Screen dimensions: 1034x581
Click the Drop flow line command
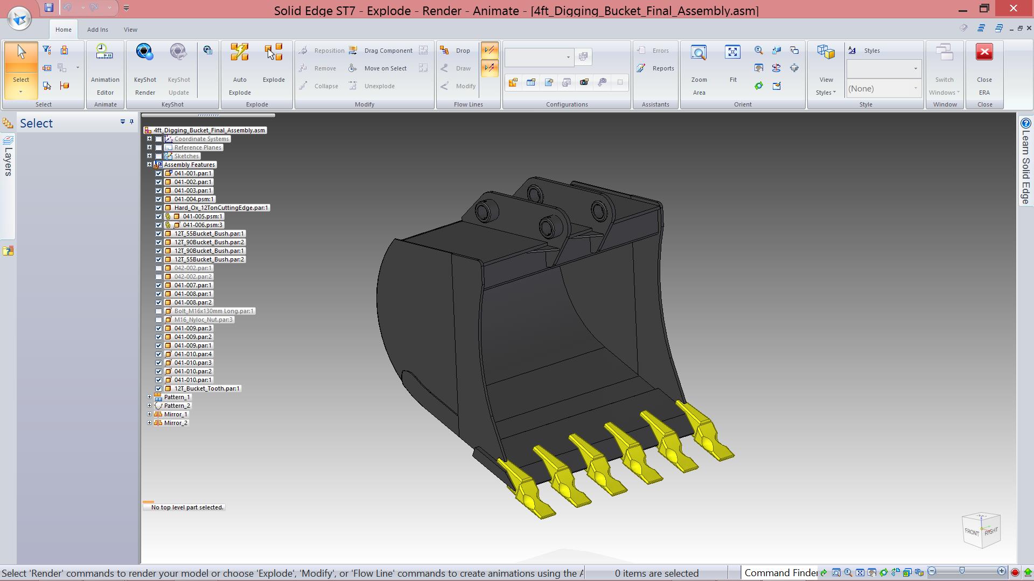[456, 51]
